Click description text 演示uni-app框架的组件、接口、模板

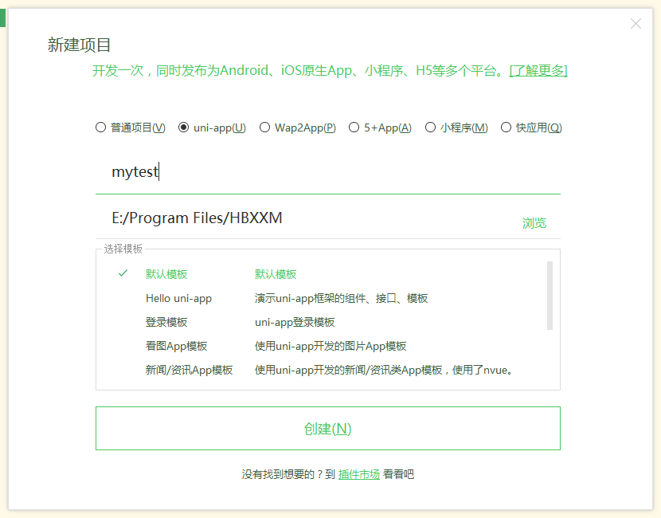(x=341, y=299)
